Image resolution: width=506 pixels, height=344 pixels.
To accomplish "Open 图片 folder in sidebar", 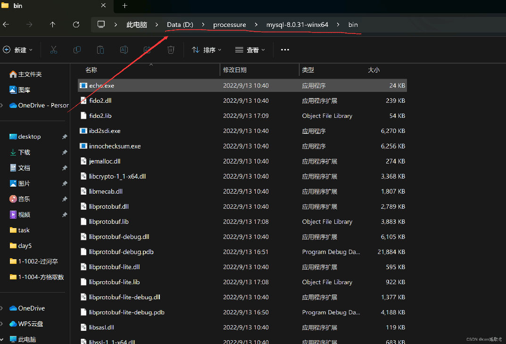I will 20,183.
